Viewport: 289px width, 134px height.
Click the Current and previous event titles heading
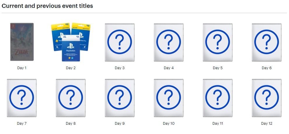pos(47,6)
